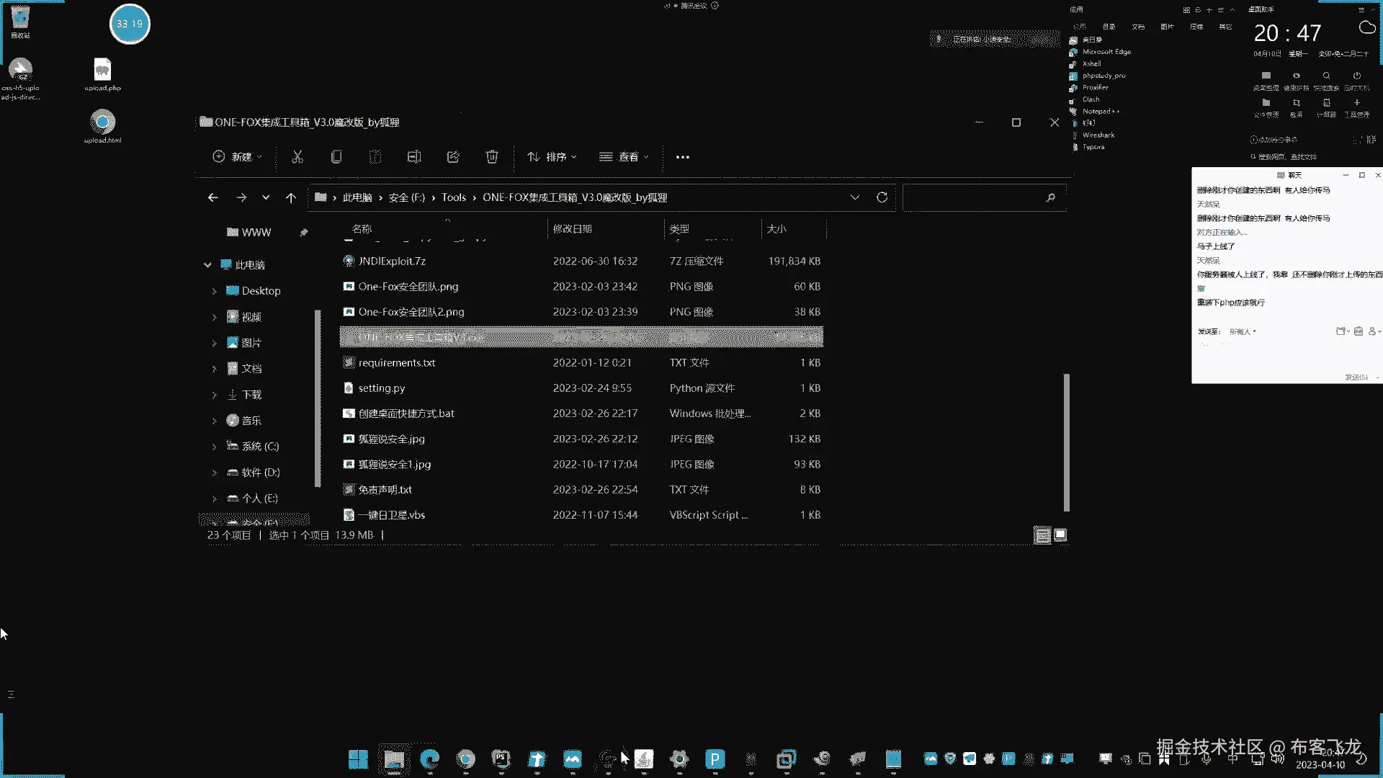Switch to details view layout toggle

pyautogui.click(x=1042, y=535)
